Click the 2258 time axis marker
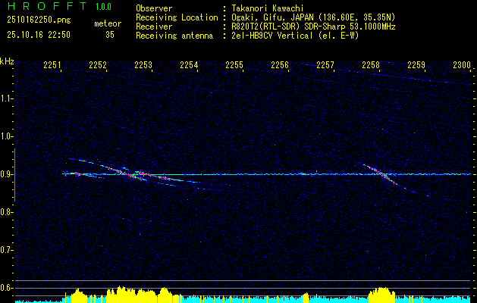Image resolution: width=477 pixels, height=303 pixels. tap(371, 65)
